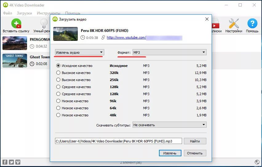This screenshot has width=262, height=167.
Task: Click the 1,9 MB file size text
Action: [x=201, y=115]
